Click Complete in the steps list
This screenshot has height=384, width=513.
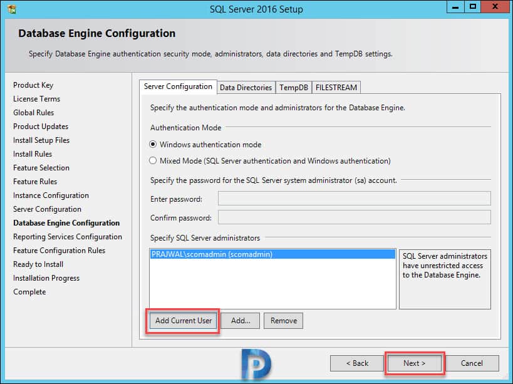[29, 292]
